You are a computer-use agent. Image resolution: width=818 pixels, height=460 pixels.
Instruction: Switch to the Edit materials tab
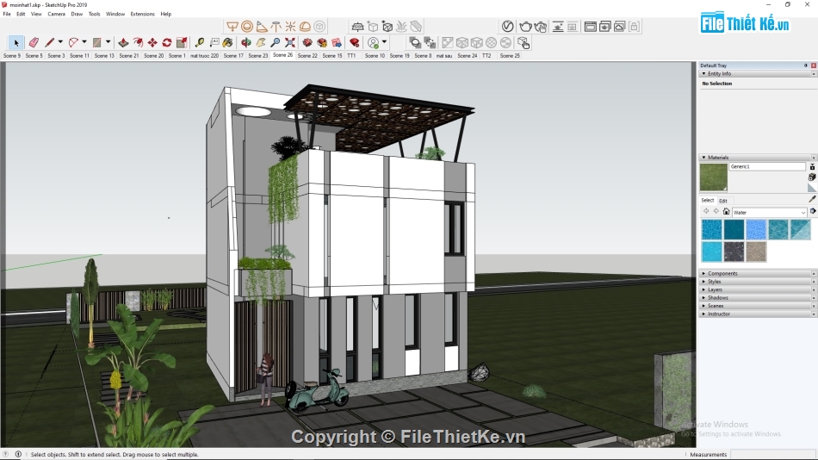point(723,201)
